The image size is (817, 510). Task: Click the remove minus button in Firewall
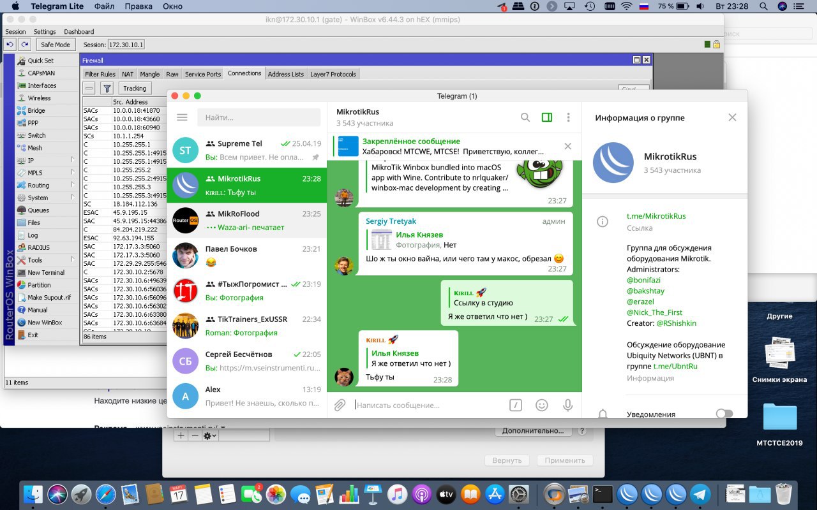89,88
